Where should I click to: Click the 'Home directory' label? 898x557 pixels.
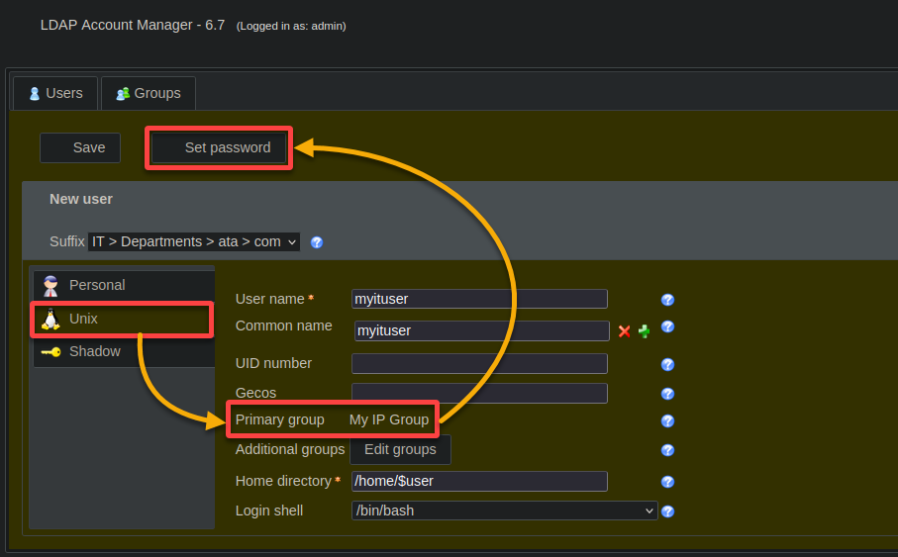[x=283, y=482]
